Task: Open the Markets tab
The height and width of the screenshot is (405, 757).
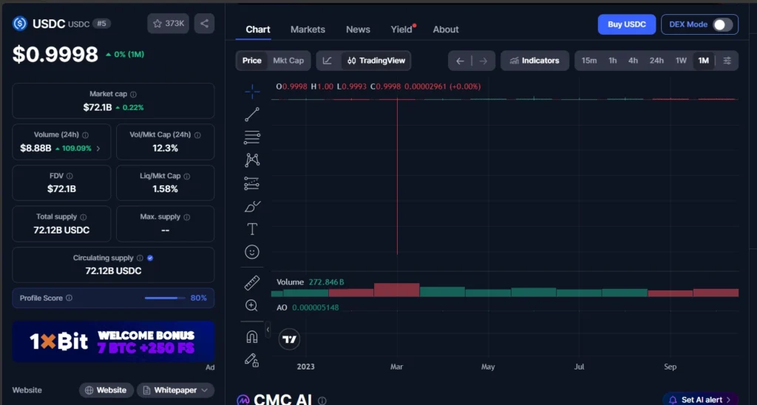Action: click(x=308, y=30)
